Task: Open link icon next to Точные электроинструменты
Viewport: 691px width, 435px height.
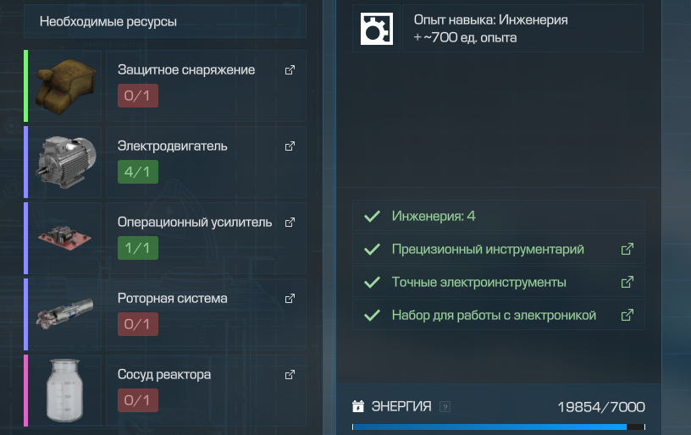Action: [x=627, y=282]
